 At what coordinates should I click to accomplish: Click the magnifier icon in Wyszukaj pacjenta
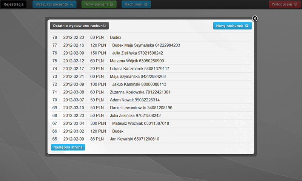[71, 4]
